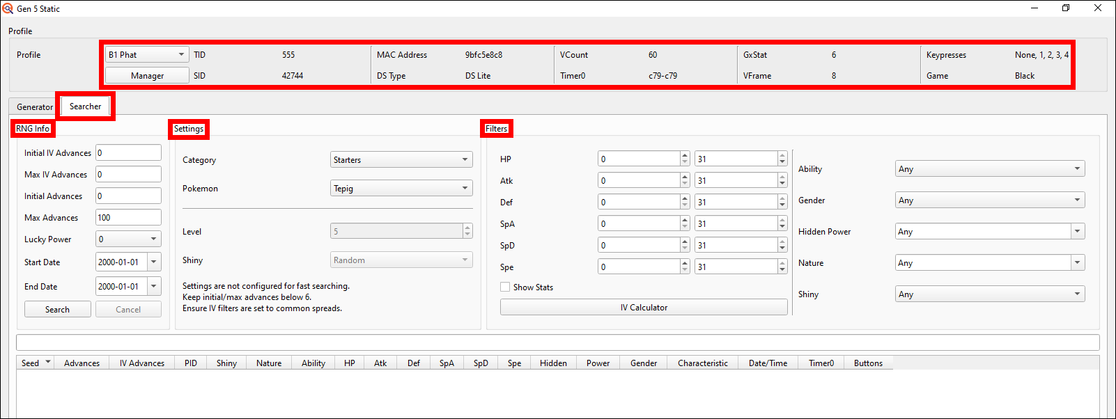Sort by the Advances column header
Image resolution: width=1116 pixels, height=419 pixels.
click(x=82, y=363)
